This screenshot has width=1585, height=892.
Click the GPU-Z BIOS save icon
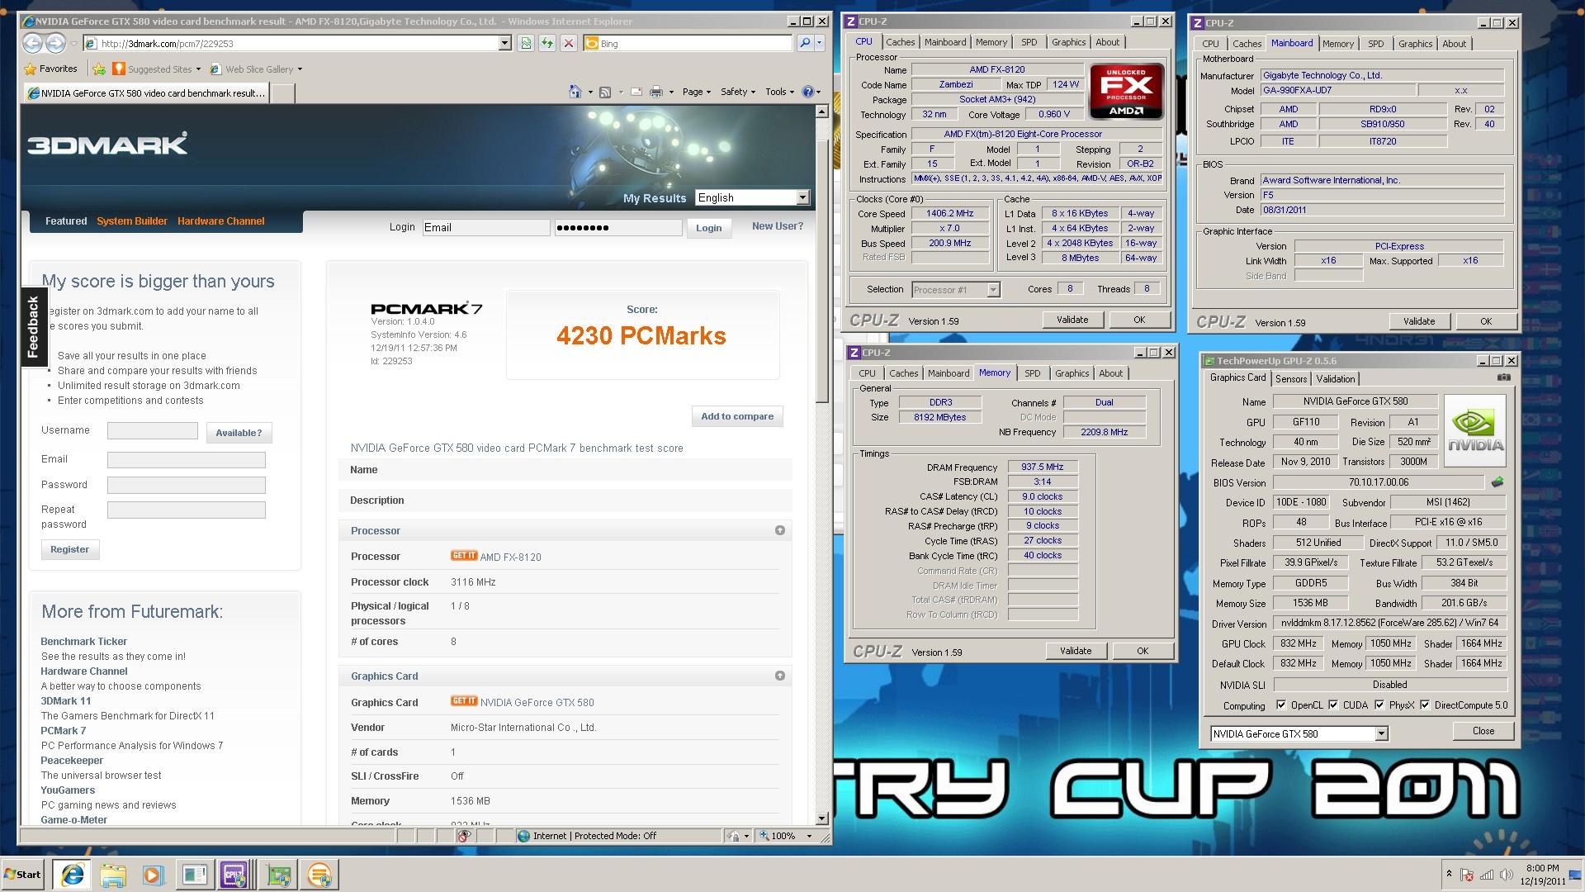tap(1497, 482)
